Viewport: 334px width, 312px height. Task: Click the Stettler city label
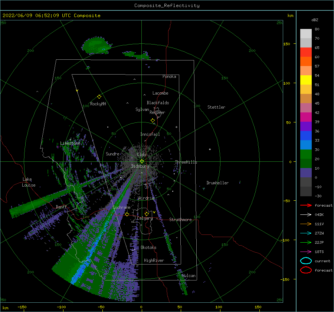216,107
